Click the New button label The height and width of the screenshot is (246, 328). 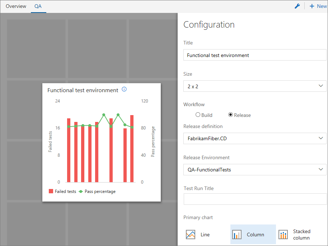(x=322, y=6)
